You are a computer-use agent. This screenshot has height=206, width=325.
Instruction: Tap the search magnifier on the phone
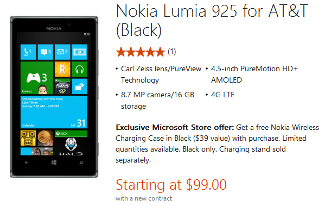coord(81,163)
